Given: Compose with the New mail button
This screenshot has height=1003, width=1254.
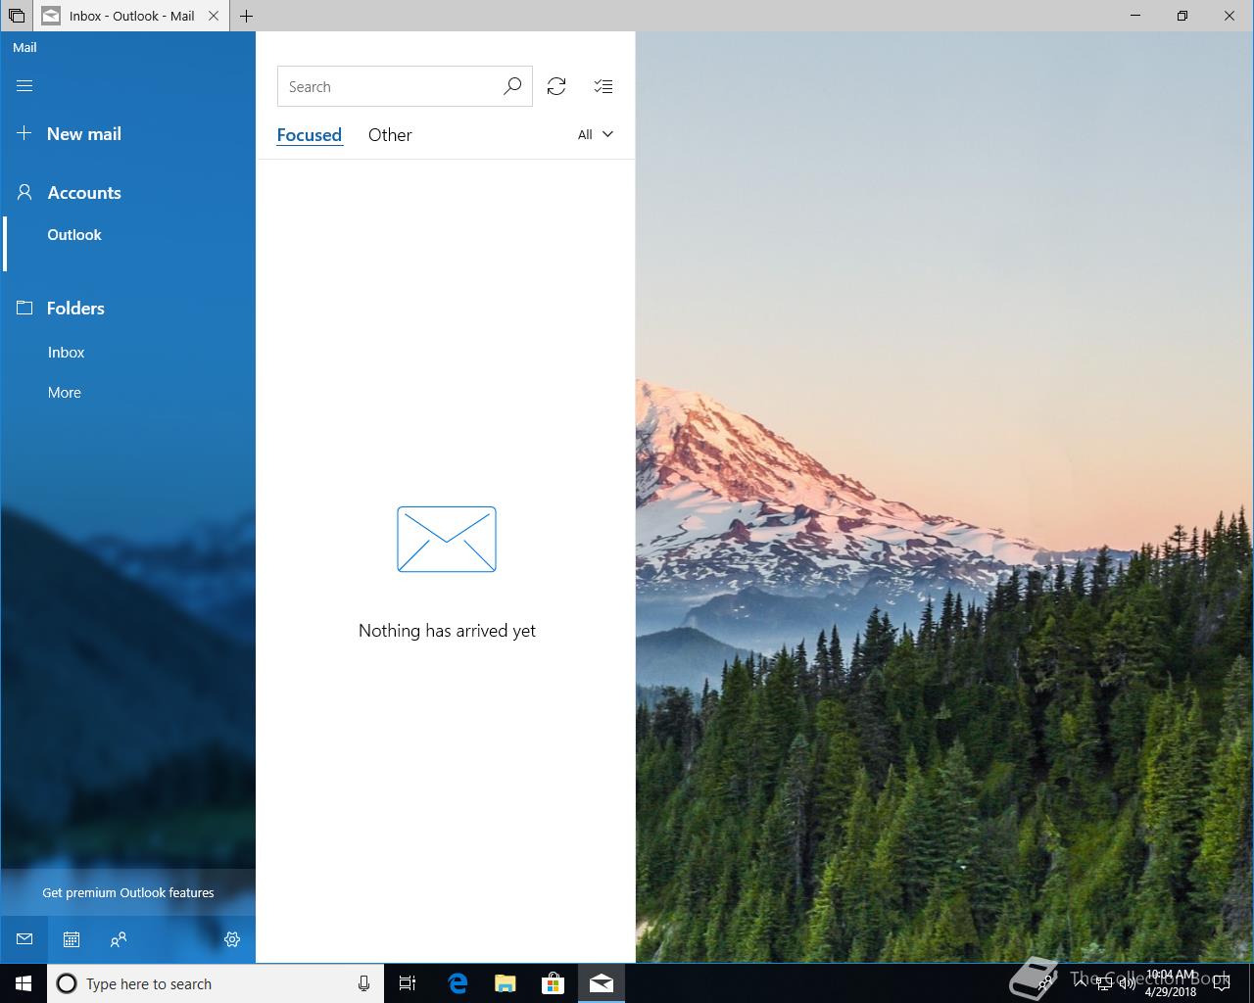Looking at the screenshot, I should [x=69, y=134].
